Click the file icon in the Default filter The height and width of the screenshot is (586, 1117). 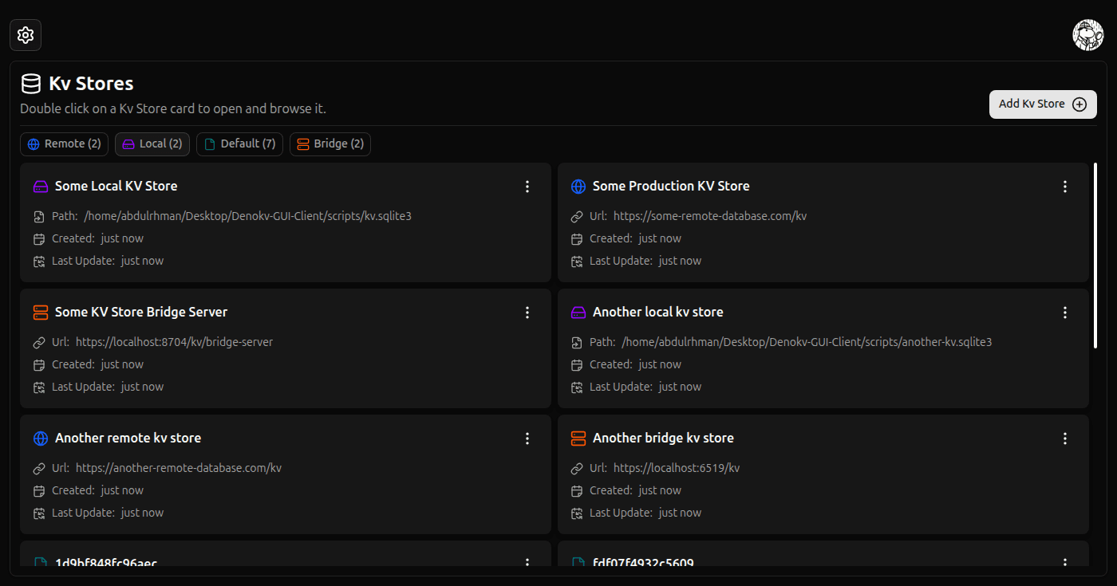click(210, 144)
